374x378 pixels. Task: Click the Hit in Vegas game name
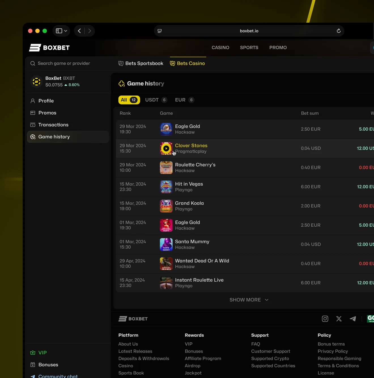pos(189,184)
